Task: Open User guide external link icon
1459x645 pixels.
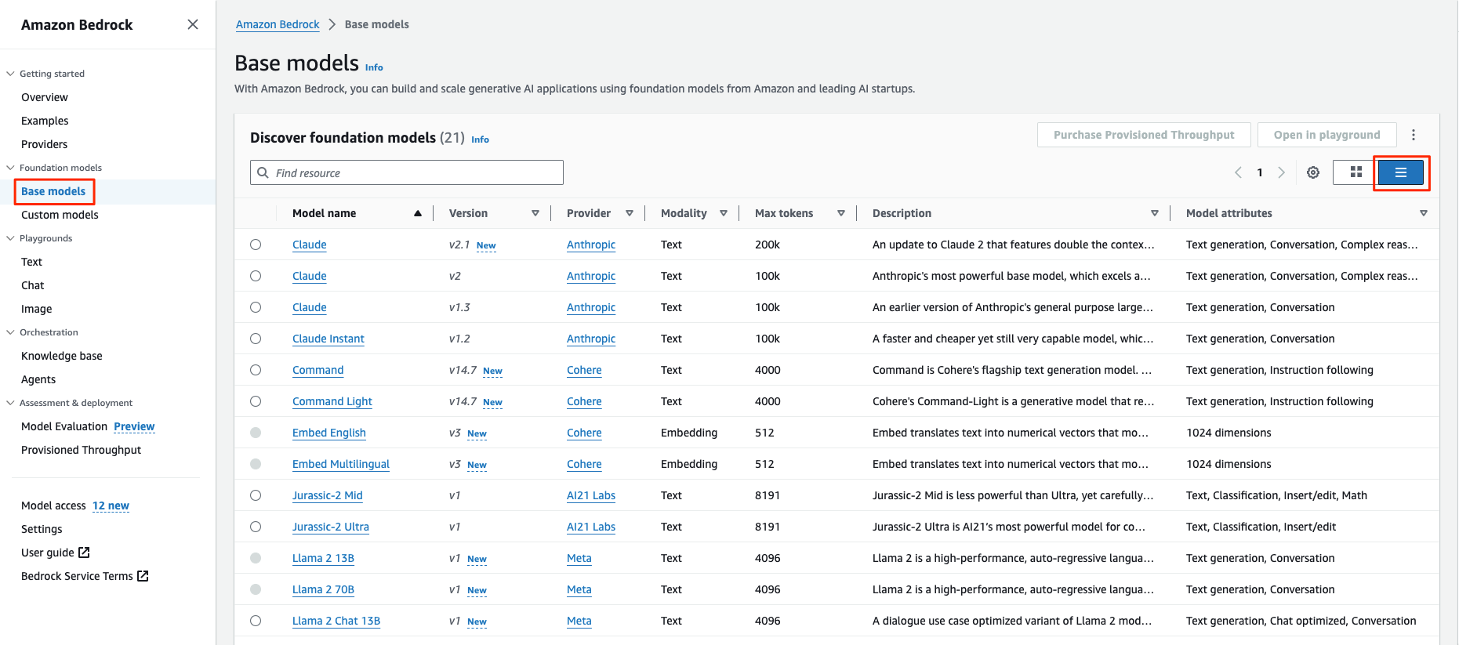Action: click(x=84, y=553)
